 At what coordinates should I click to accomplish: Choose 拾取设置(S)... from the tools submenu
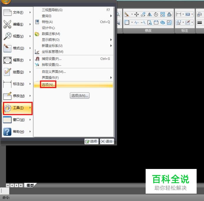coord(73,65)
